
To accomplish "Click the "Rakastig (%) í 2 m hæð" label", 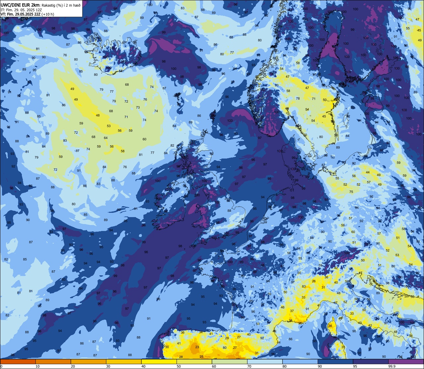I will click(x=61, y=5).
